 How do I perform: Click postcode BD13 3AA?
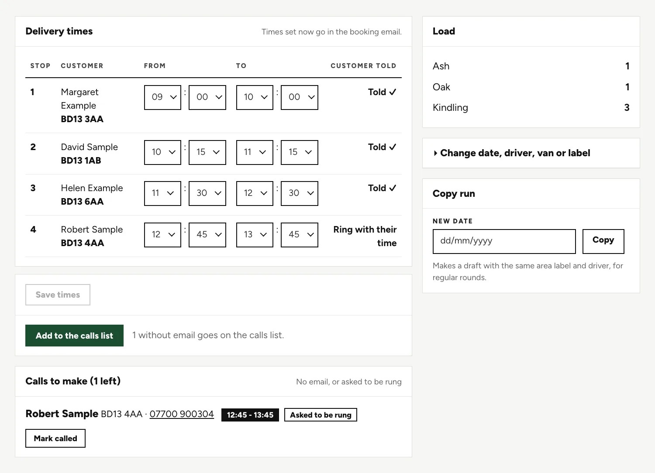[x=82, y=119]
